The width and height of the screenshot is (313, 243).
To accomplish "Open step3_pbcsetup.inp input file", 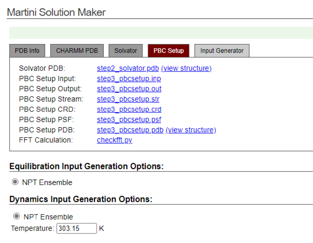I will coord(129,79).
